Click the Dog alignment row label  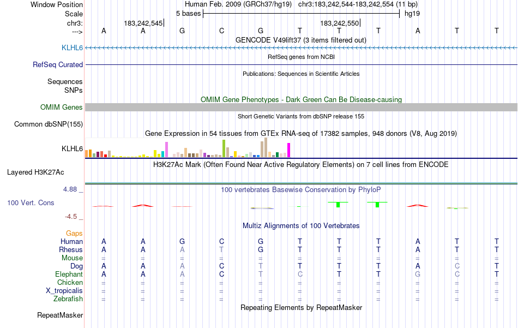coord(76,266)
